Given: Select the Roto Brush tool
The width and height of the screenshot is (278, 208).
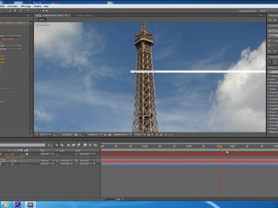Looking at the screenshot, I should [x=22, y=11].
